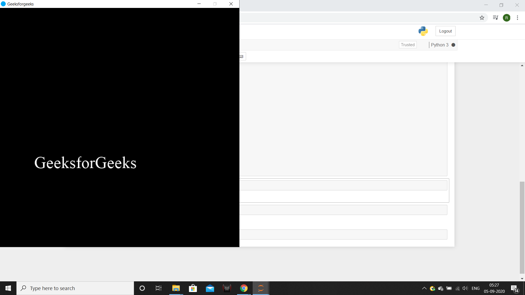Open File Explorer from the taskbar

pos(176,288)
